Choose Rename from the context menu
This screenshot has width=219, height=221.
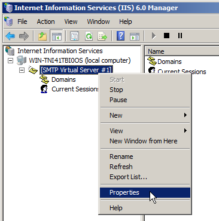click(145, 156)
